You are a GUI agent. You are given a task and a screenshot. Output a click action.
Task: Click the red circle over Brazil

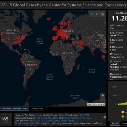[x=33, y=65]
